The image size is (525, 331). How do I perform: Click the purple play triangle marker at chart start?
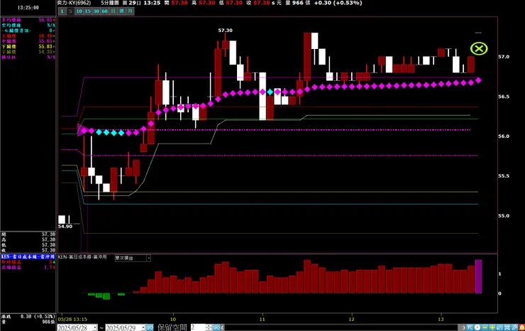click(x=82, y=130)
